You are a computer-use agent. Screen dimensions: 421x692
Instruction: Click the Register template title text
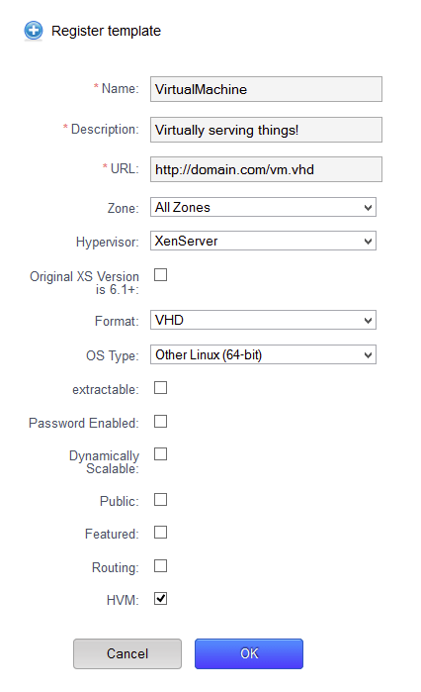coord(106,31)
